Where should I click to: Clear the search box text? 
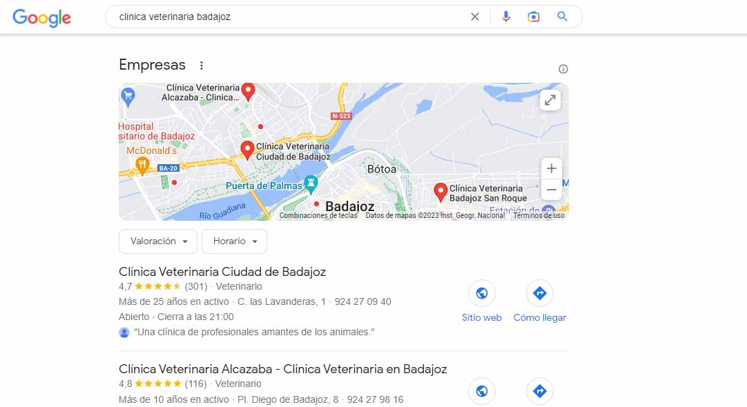coord(474,17)
